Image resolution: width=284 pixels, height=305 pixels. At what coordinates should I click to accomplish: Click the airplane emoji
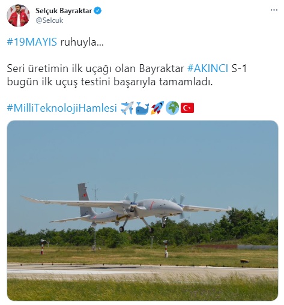pyautogui.click(x=127, y=108)
